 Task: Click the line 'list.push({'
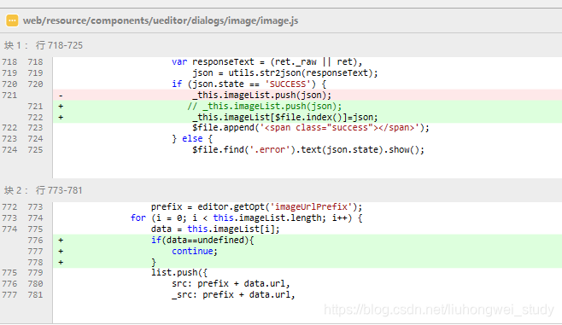click(x=179, y=273)
